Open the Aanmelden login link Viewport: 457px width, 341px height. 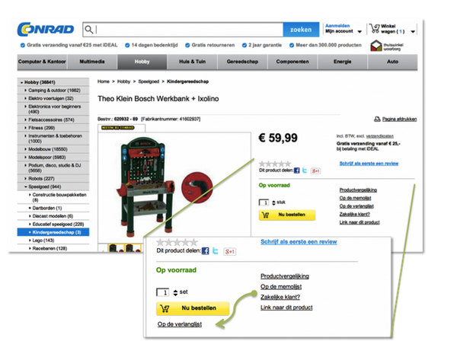tap(337, 26)
